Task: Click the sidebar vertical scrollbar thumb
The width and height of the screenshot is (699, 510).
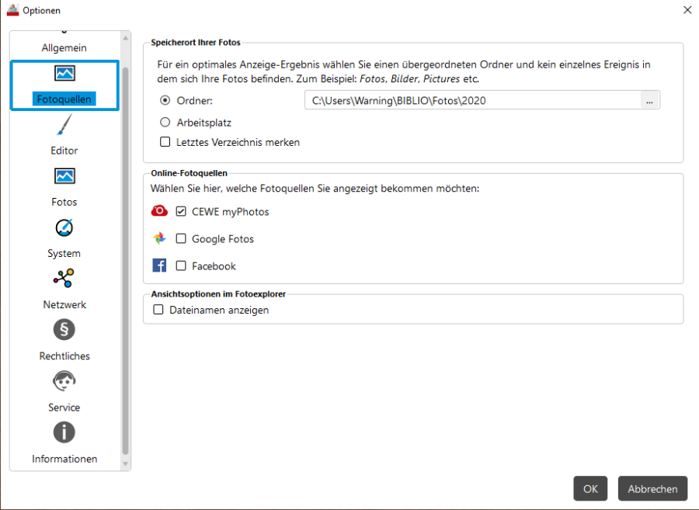Action: 126,261
